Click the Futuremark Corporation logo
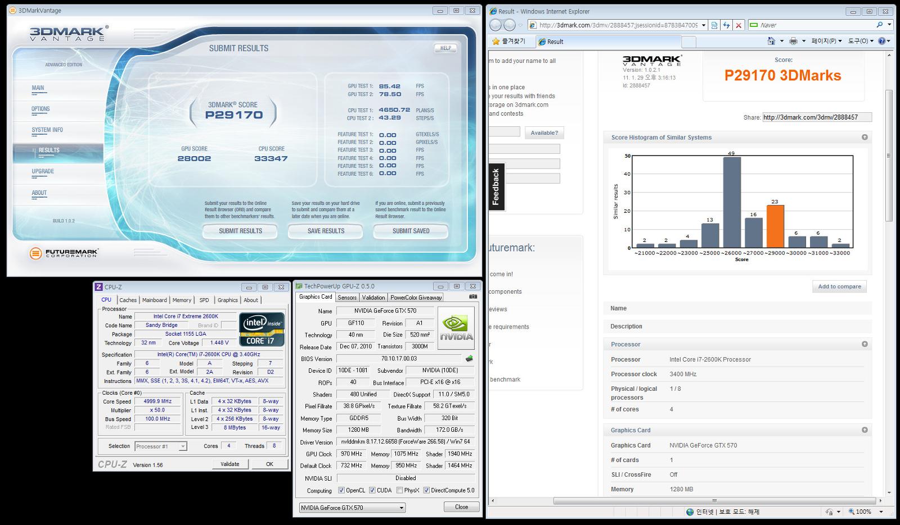The height and width of the screenshot is (525, 900). tap(64, 253)
